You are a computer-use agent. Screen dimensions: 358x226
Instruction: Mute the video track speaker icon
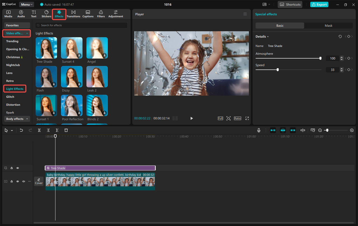pos(23,181)
